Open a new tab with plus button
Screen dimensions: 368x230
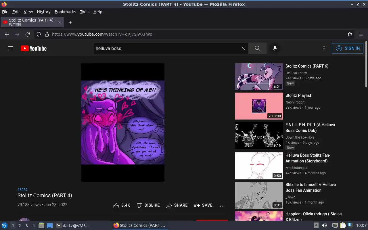tap(70, 22)
